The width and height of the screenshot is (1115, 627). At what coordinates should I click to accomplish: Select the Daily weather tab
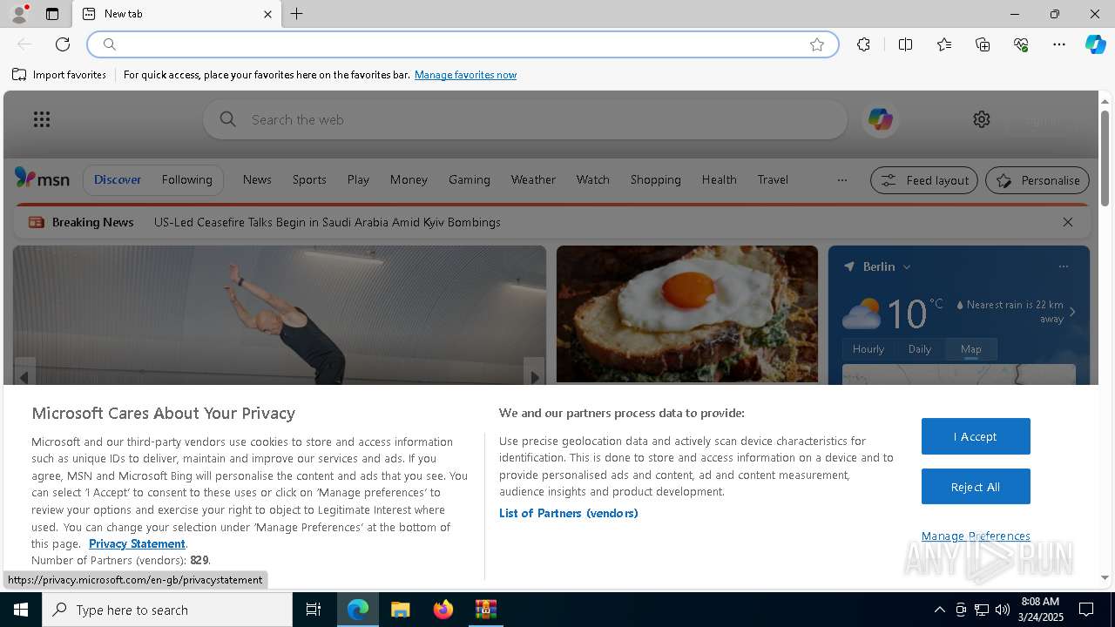coord(920,348)
